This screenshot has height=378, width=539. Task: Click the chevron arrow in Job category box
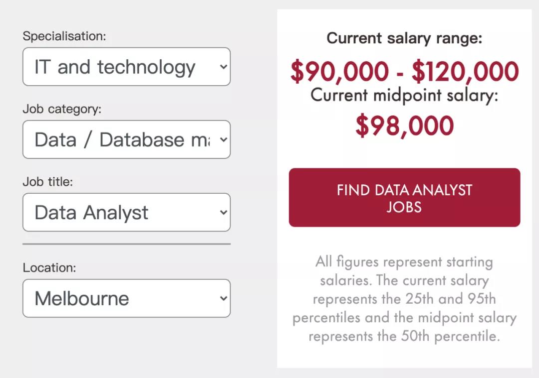tap(224, 139)
